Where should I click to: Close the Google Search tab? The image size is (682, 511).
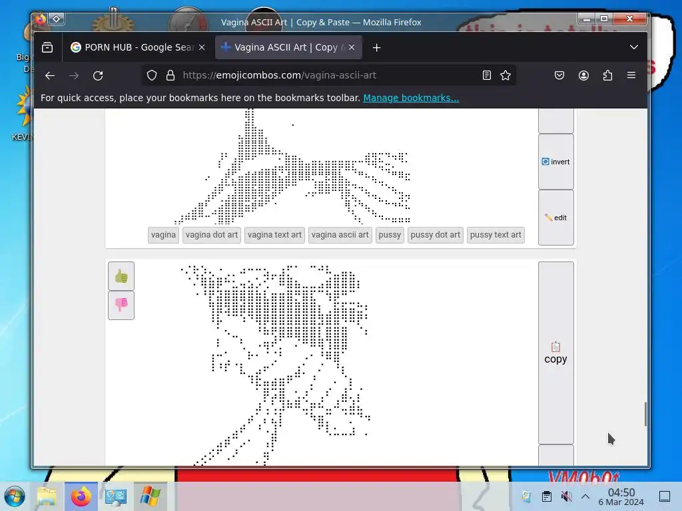tap(202, 47)
